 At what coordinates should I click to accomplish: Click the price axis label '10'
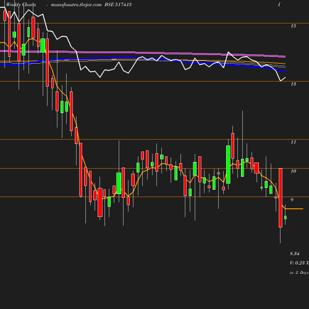pyautogui.click(x=294, y=171)
